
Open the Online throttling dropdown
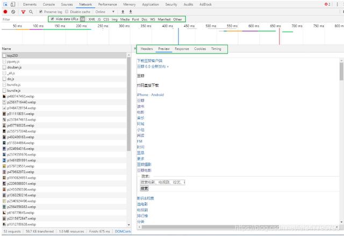[x=104, y=11]
